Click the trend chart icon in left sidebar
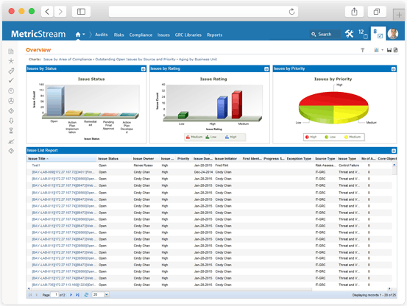This screenshot has width=407, height=306. pyautogui.click(x=11, y=141)
